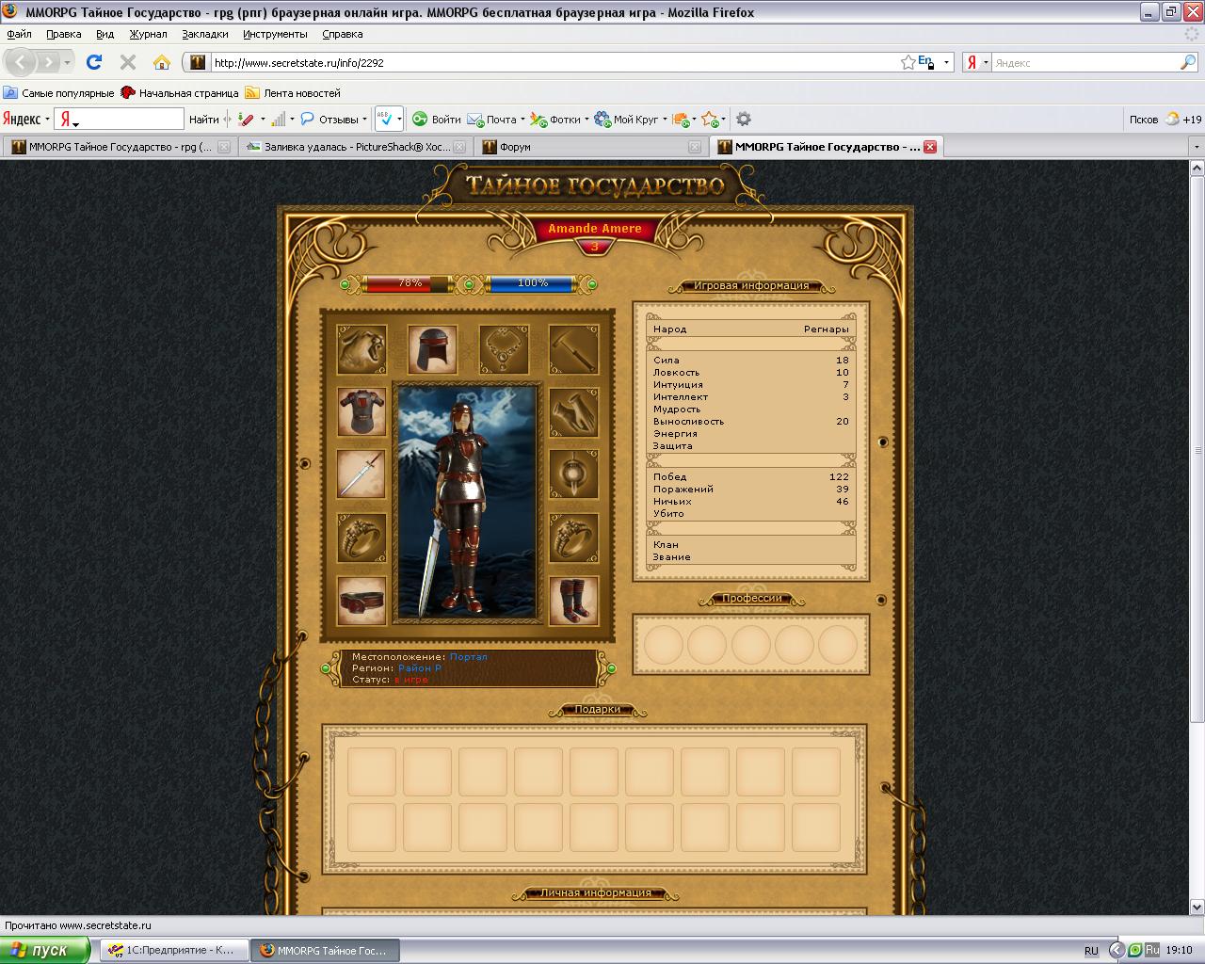Open the Закладки menu

tap(205, 34)
